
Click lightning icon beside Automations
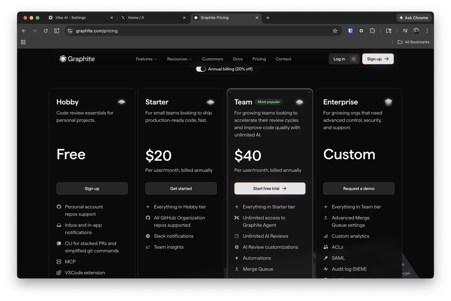237,258
